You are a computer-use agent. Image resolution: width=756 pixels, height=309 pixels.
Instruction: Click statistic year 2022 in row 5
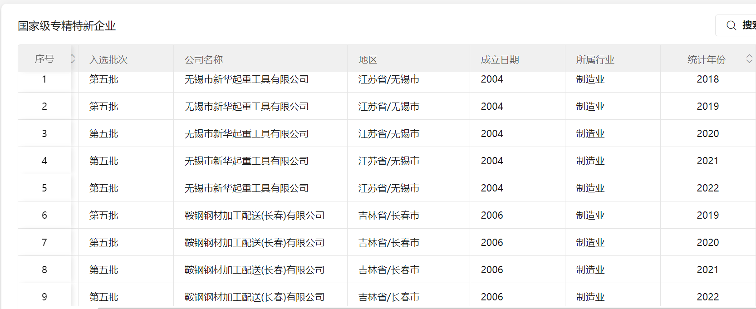pyautogui.click(x=708, y=188)
